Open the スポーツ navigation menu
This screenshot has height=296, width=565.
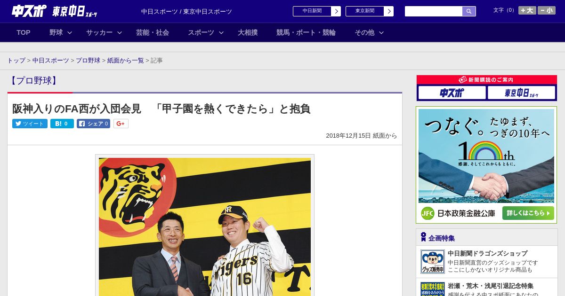201,32
